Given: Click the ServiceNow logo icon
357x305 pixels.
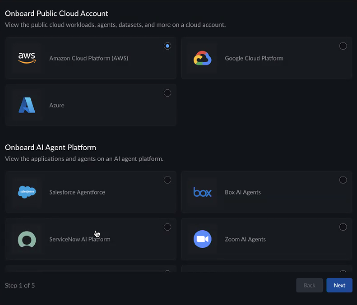Looking at the screenshot, I should [x=27, y=239].
